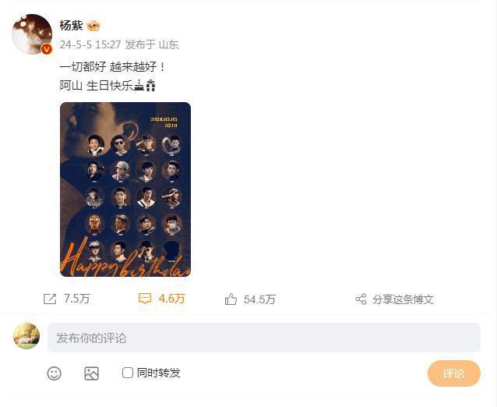
Task: Enable the 同时转发 checkbox
Action: pos(128,373)
